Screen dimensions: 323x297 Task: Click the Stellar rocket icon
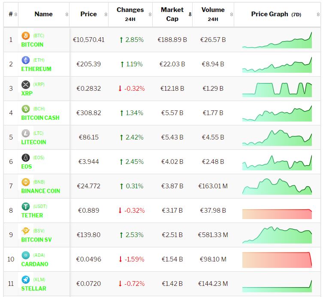[26, 279]
